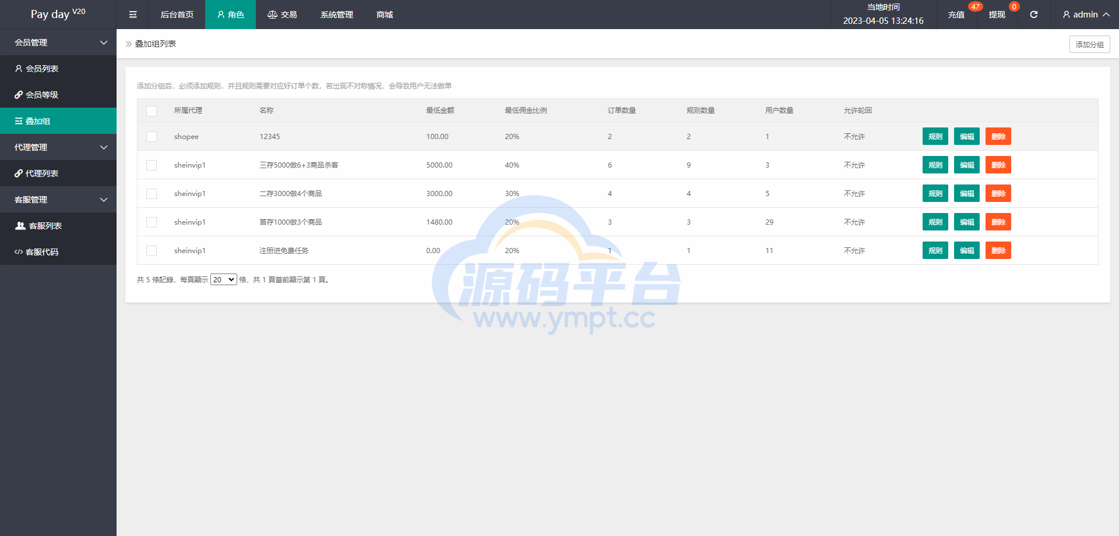
Task: Open 会员等级 member level page
Action: tap(58, 95)
